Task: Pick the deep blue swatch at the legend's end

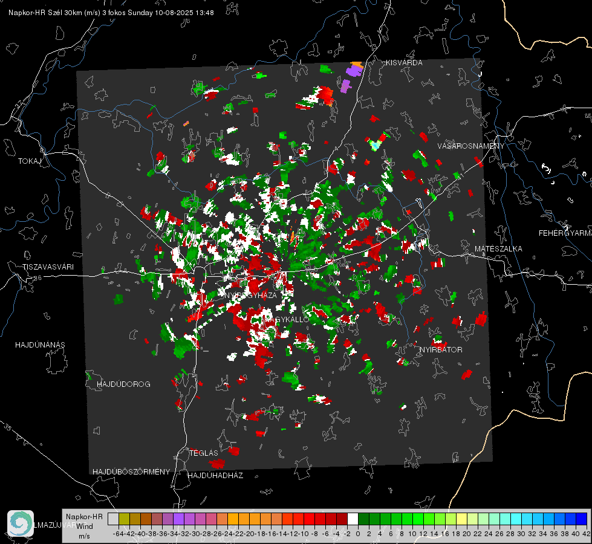Action: (x=582, y=519)
